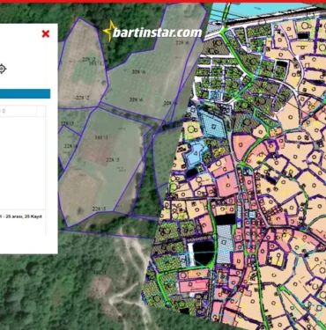This screenshot has height=330, width=326.
Task: Select the empty table header cell after column 0
Action: pos(41,111)
